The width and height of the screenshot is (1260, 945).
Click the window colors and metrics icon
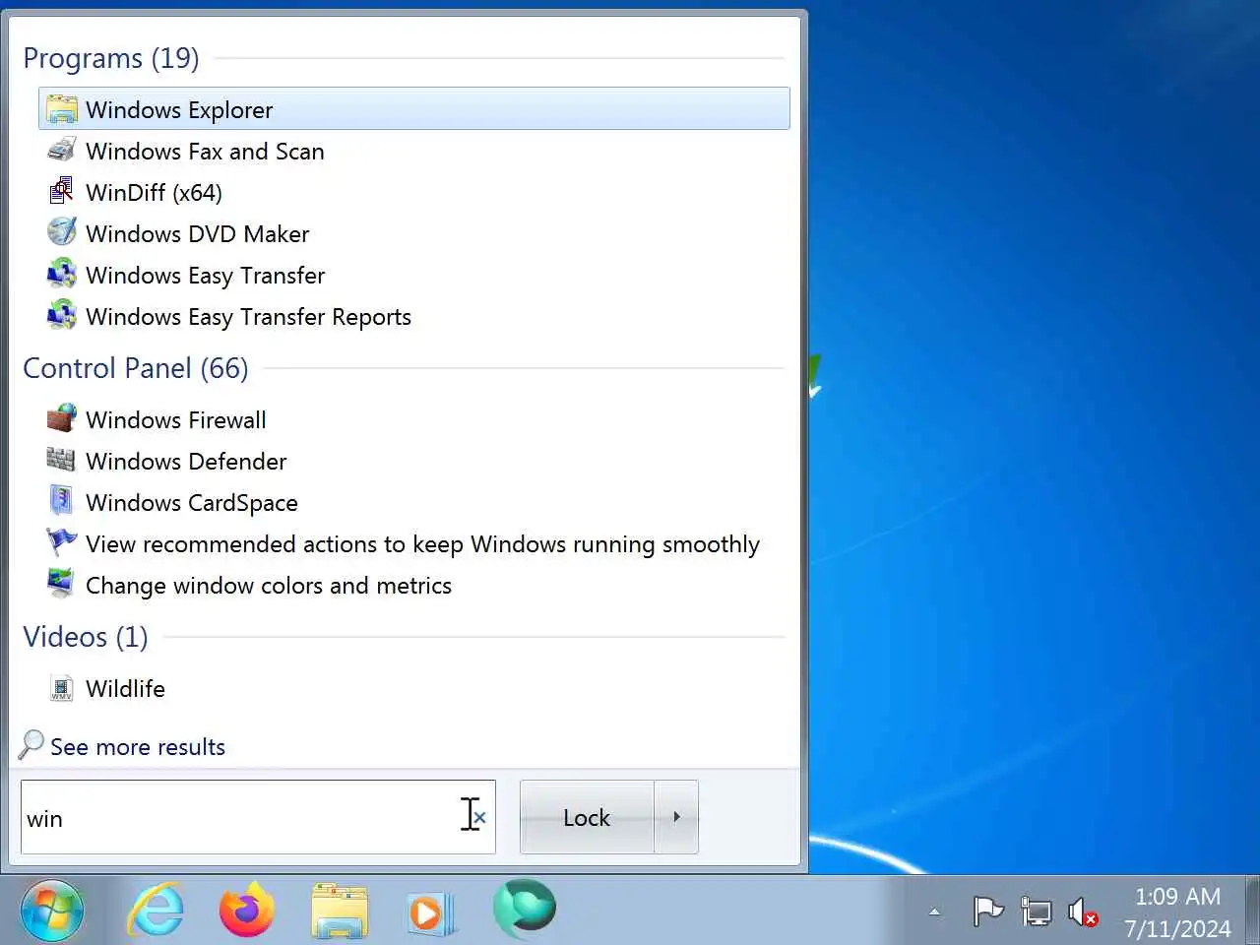tap(62, 585)
